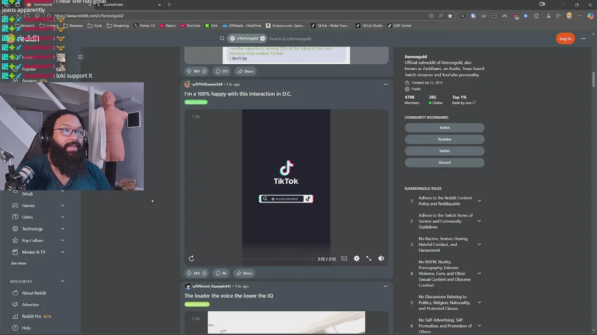Upvote the post with 909 votes

(x=189, y=71)
